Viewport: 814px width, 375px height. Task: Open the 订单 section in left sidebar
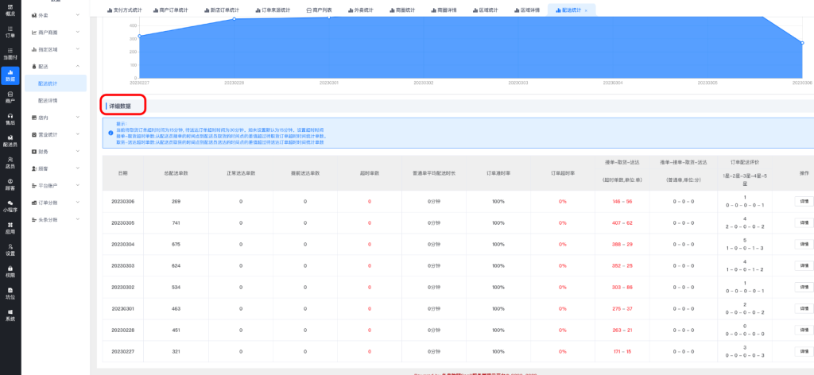point(10,32)
